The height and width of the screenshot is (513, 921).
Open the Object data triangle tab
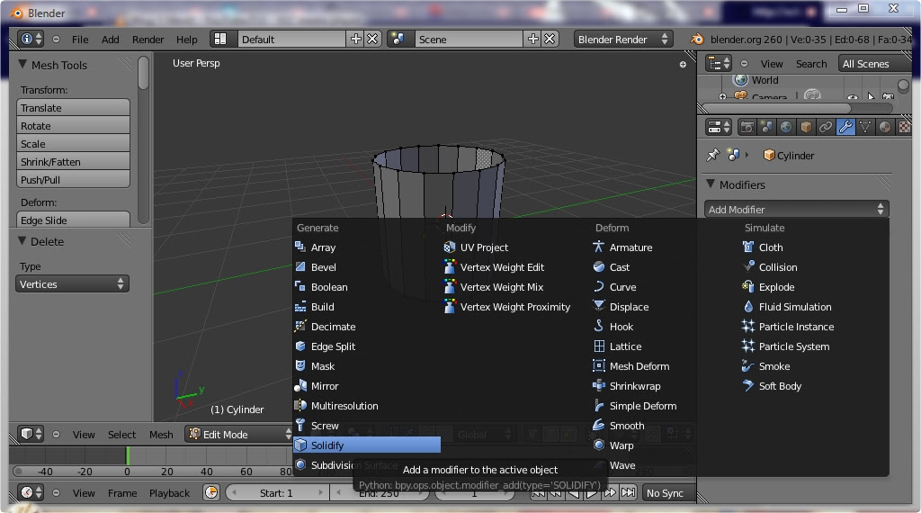(865, 127)
